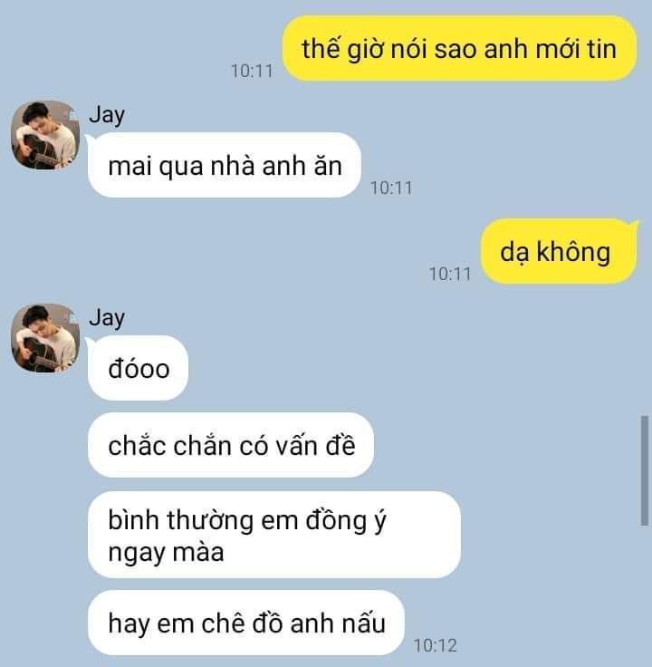
Task: Click the upper "Jay" sender name
Action: [107, 115]
